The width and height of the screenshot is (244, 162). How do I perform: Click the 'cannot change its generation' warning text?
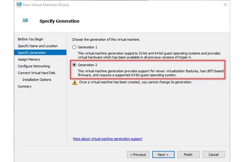click(135, 82)
